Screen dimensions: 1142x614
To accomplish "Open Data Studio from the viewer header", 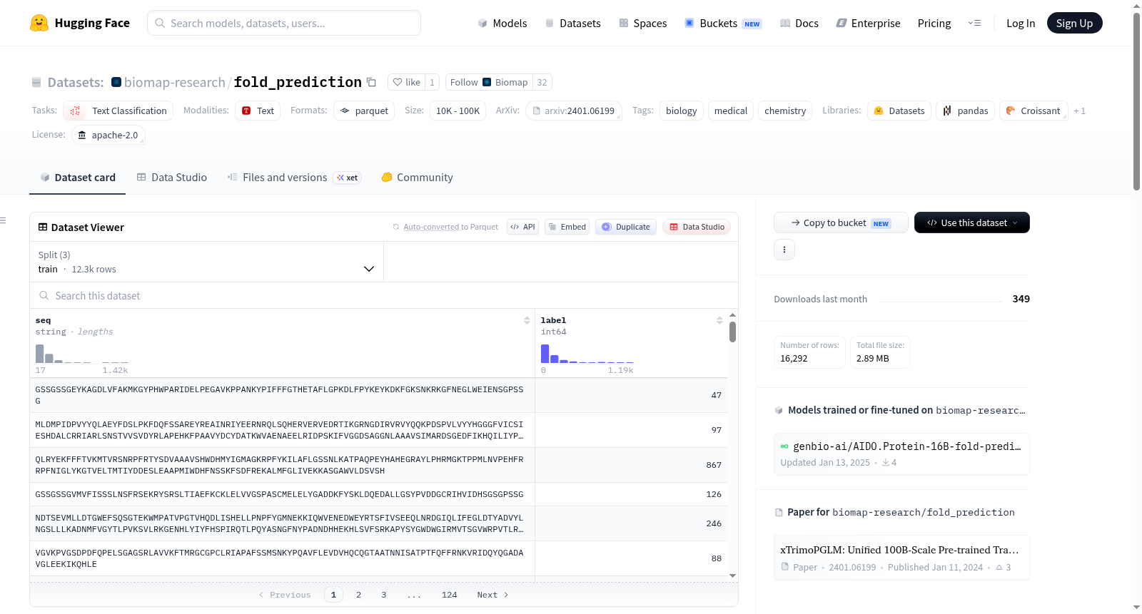I will [x=697, y=227].
